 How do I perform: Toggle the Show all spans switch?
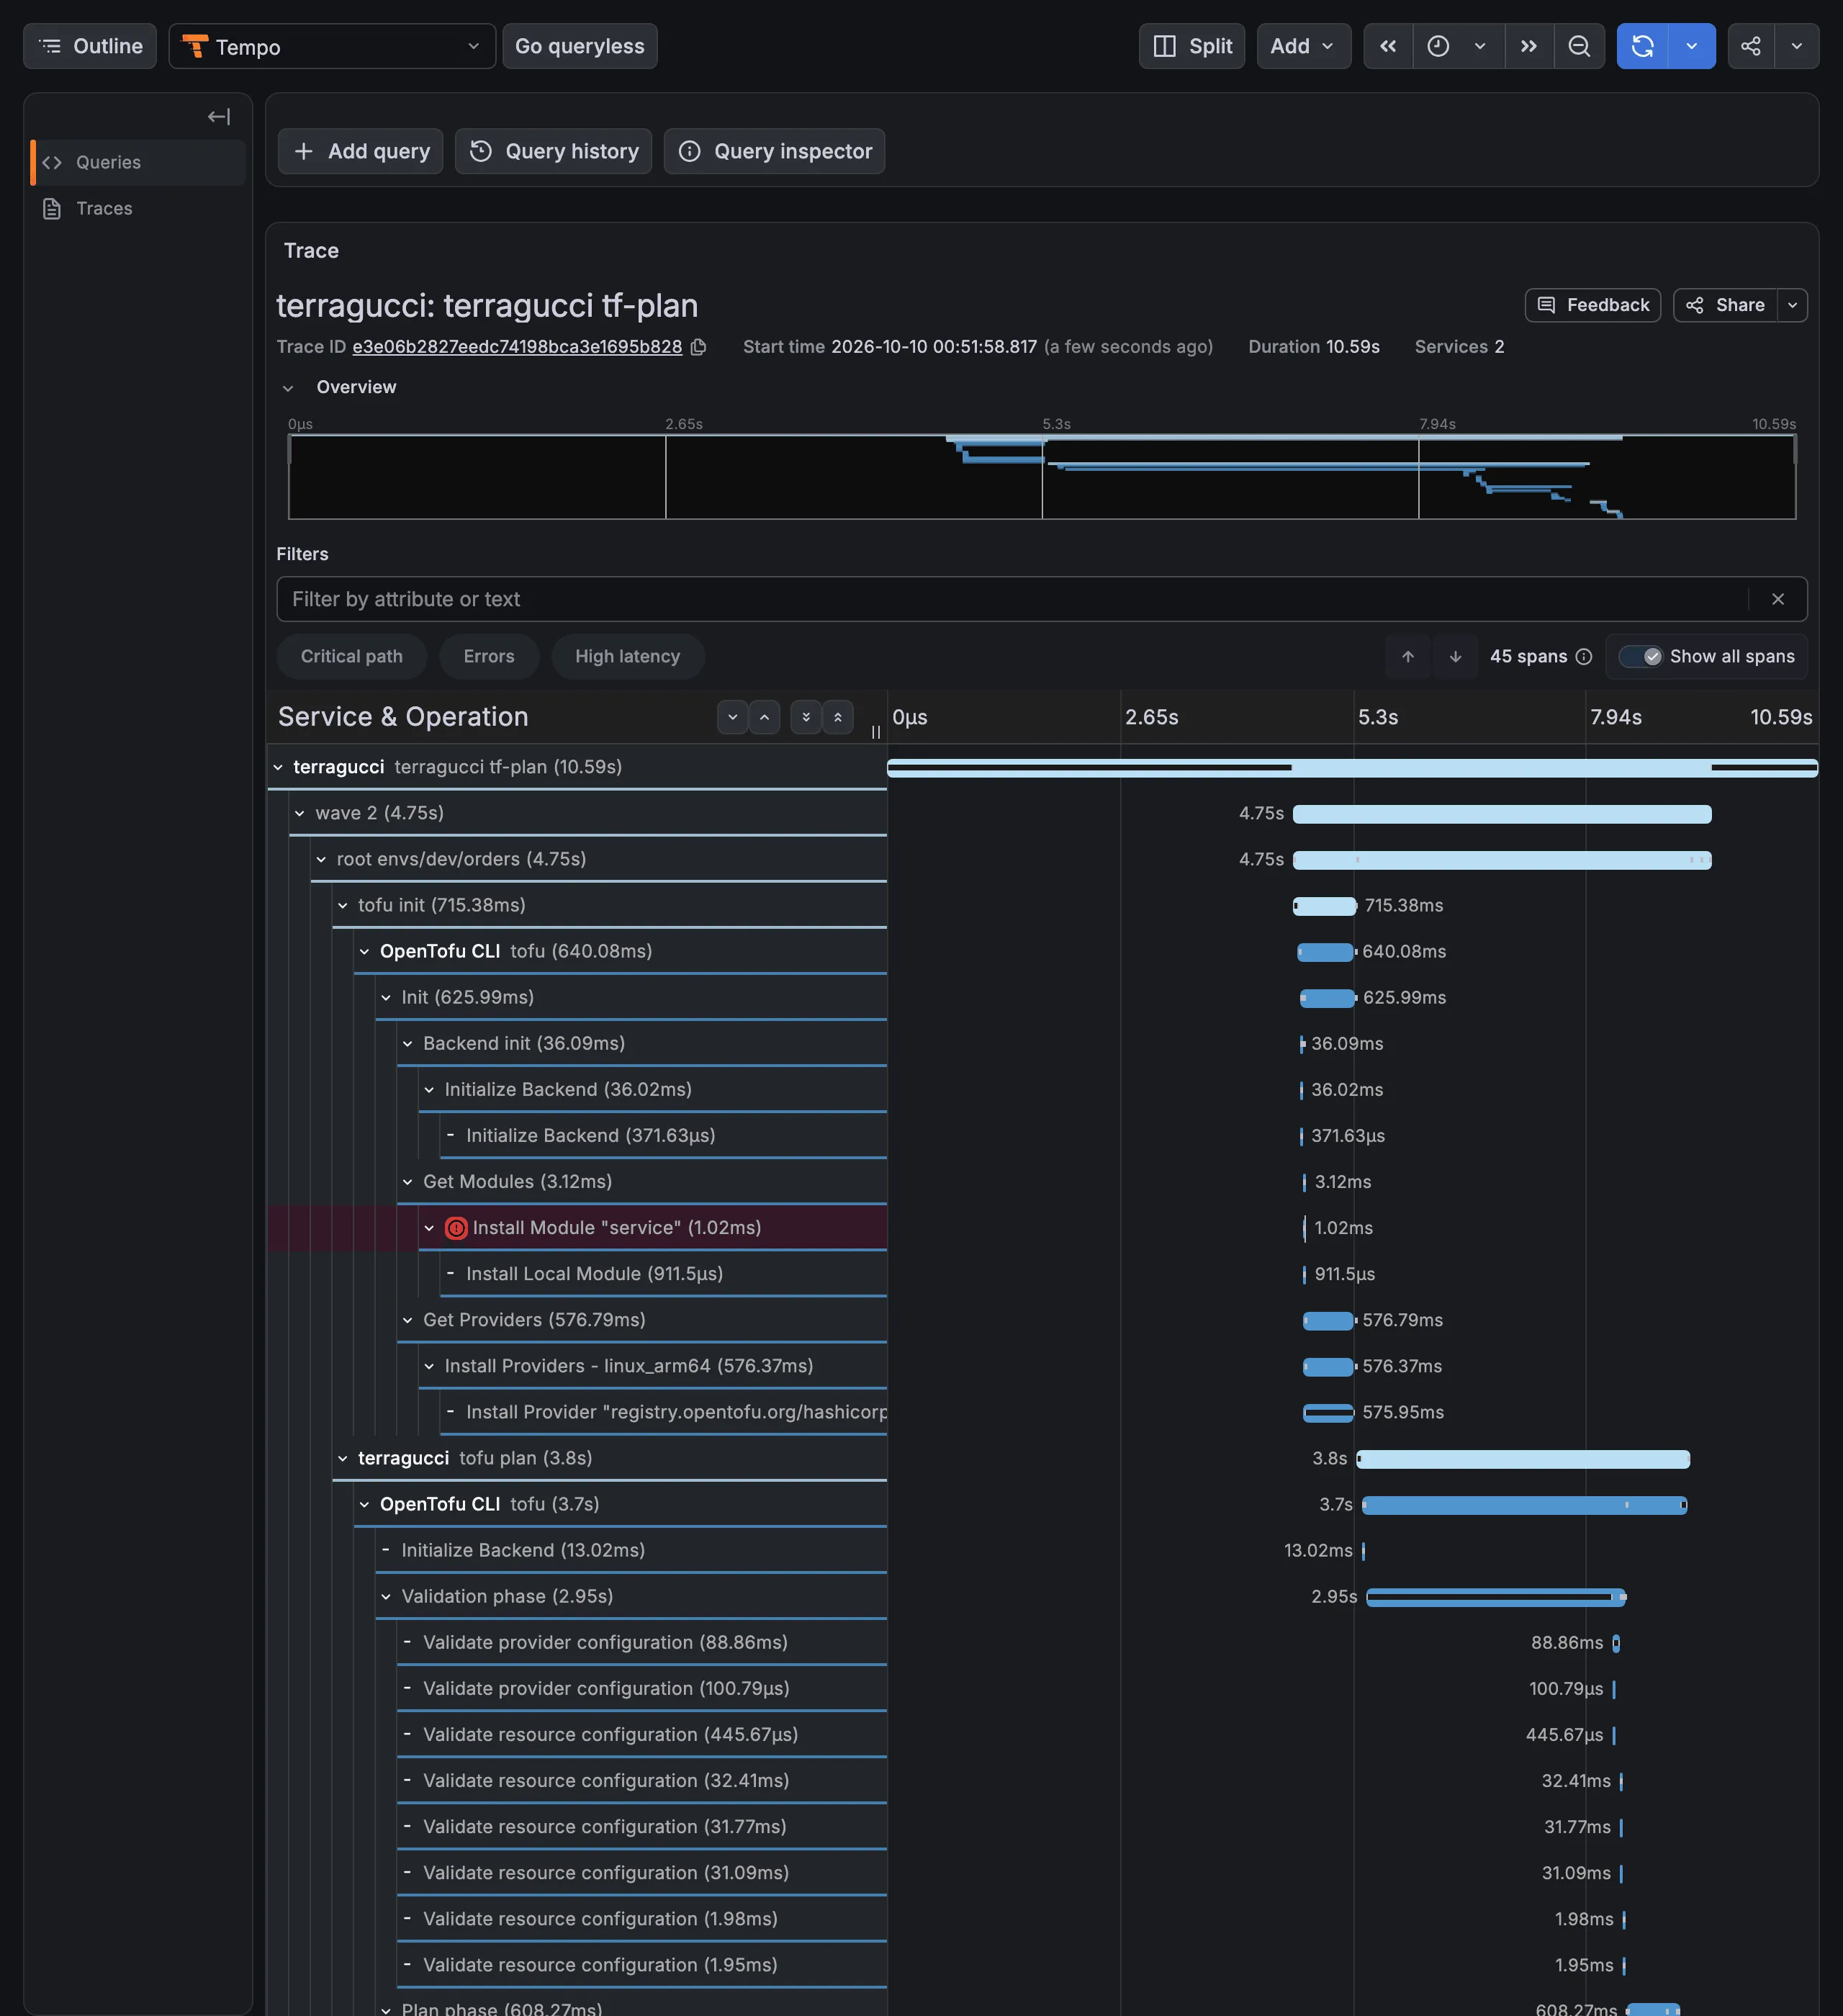(1641, 656)
